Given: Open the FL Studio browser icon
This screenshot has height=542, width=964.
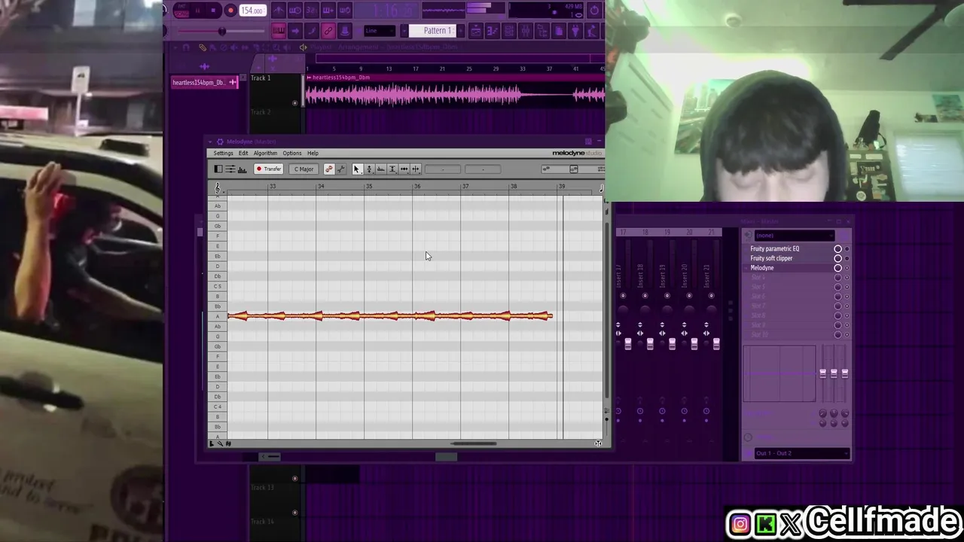Looking at the screenshot, I should point(541,31).
